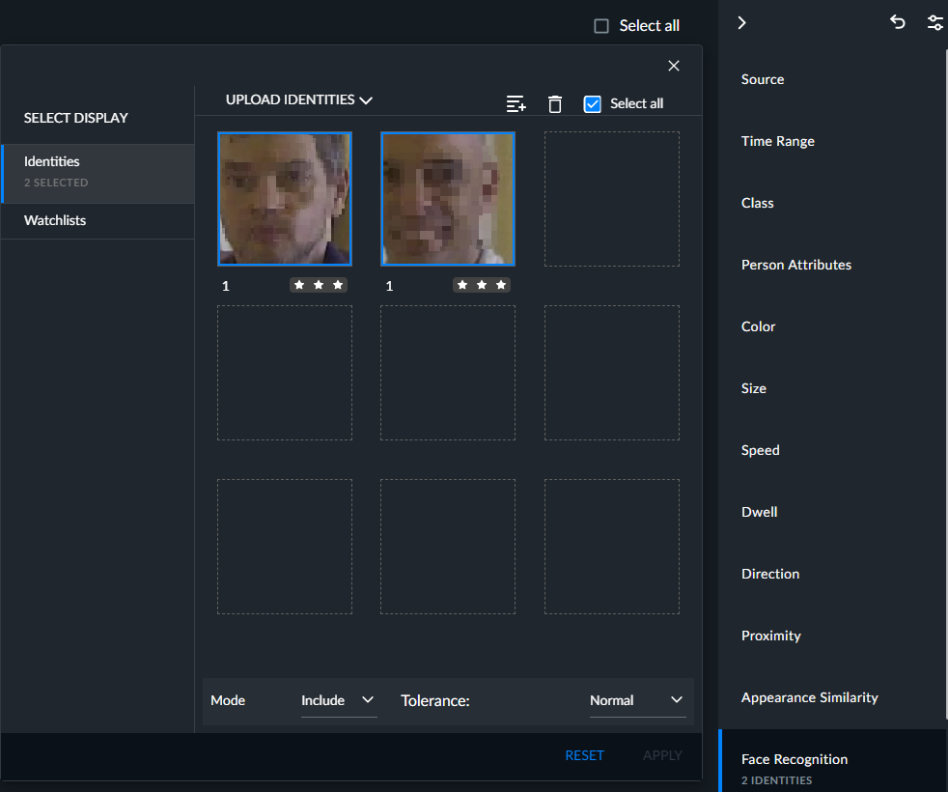The width and height of the screenshot is (948, 792).
Task: Collapse the filter panel with arrow icon
Action: point(741,23)
